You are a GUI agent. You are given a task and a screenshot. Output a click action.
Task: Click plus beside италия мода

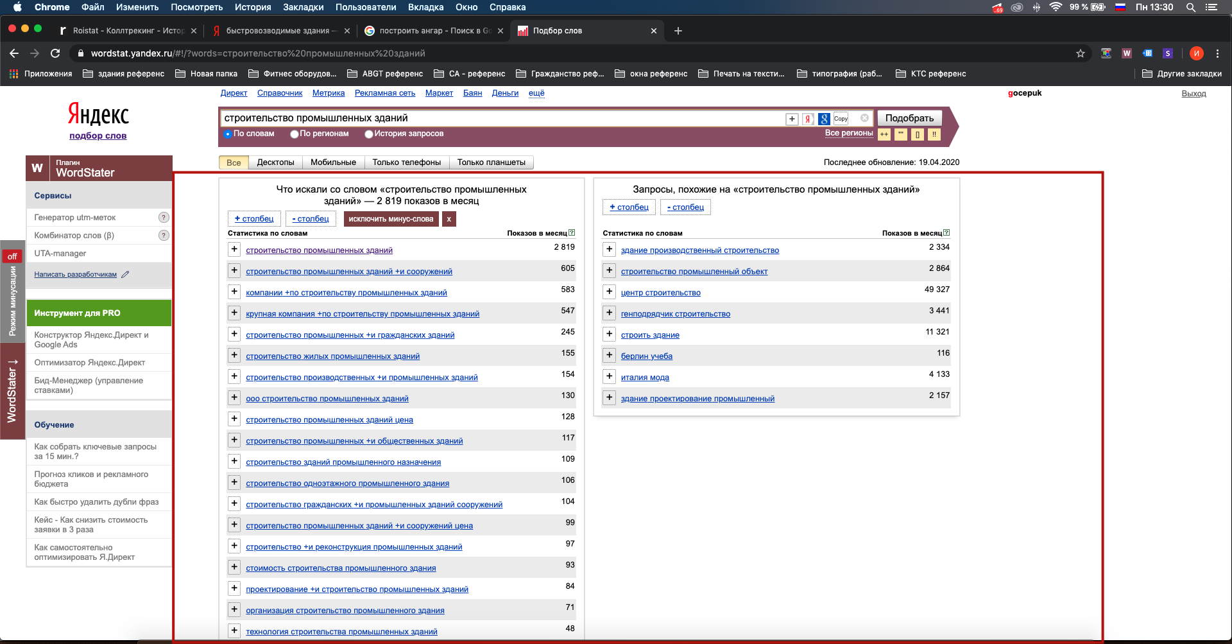coord(610,376)
